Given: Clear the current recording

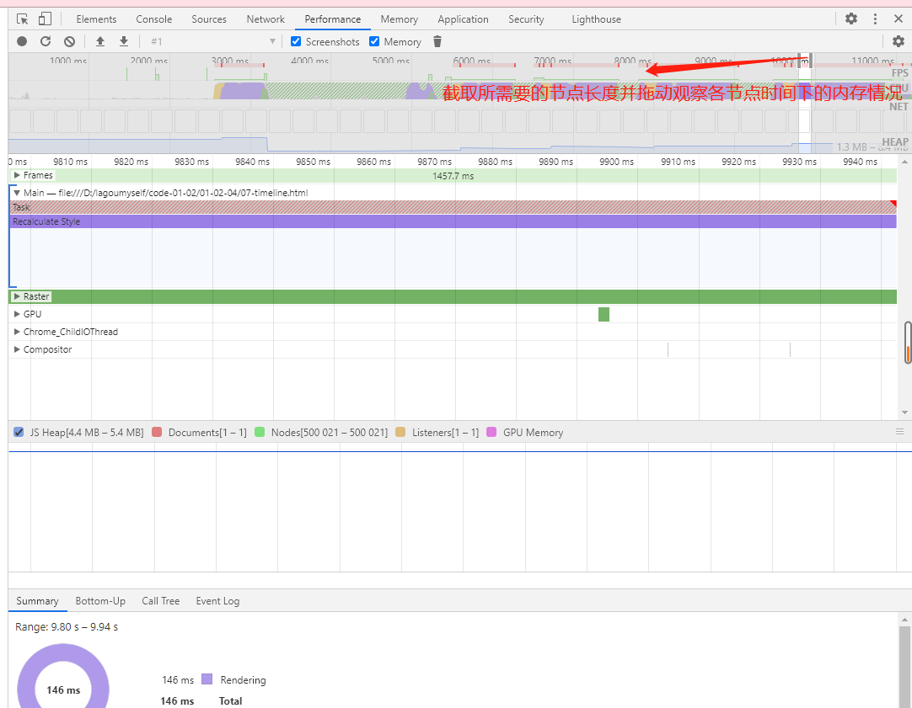Looking at the screenshot, I should [x=69, y=40].
